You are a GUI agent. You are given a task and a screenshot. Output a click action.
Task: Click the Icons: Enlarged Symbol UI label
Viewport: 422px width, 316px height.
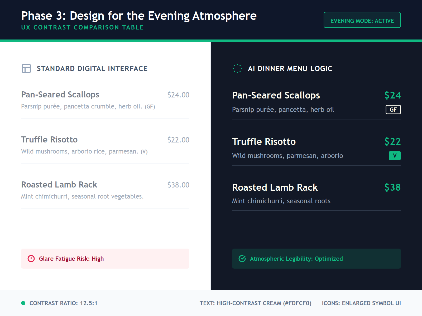click(x=361, y=303)
